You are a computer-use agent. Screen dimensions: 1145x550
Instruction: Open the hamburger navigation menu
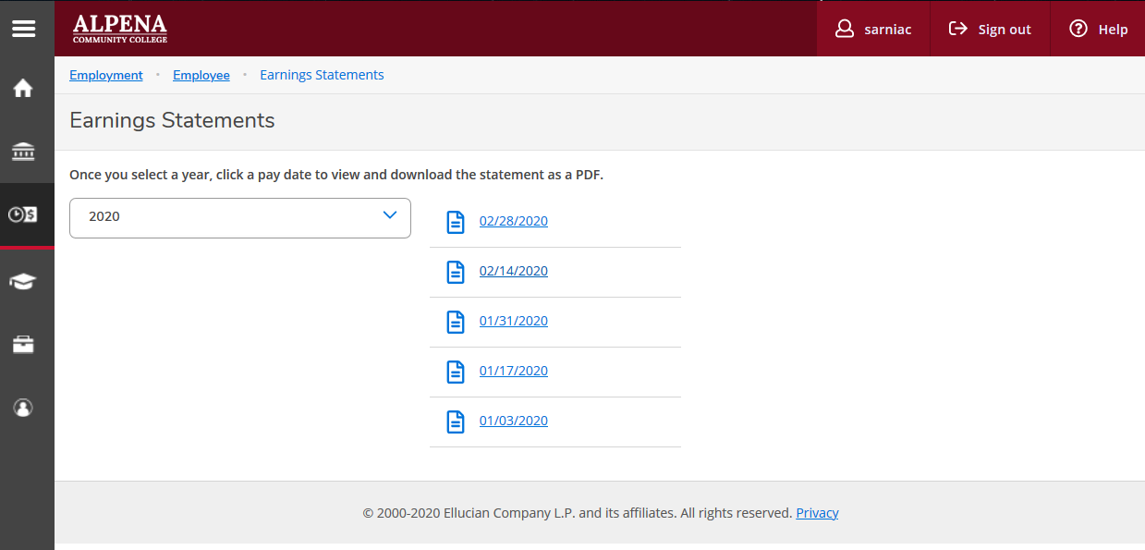(23, 29)
